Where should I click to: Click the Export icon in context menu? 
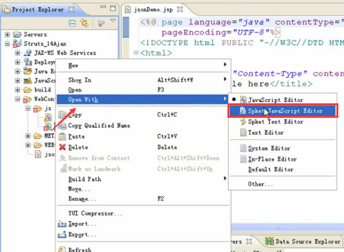(x=62, y=234)
